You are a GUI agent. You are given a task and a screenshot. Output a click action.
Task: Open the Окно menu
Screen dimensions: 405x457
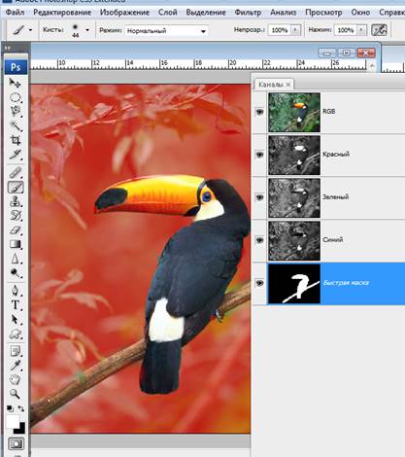360,13
